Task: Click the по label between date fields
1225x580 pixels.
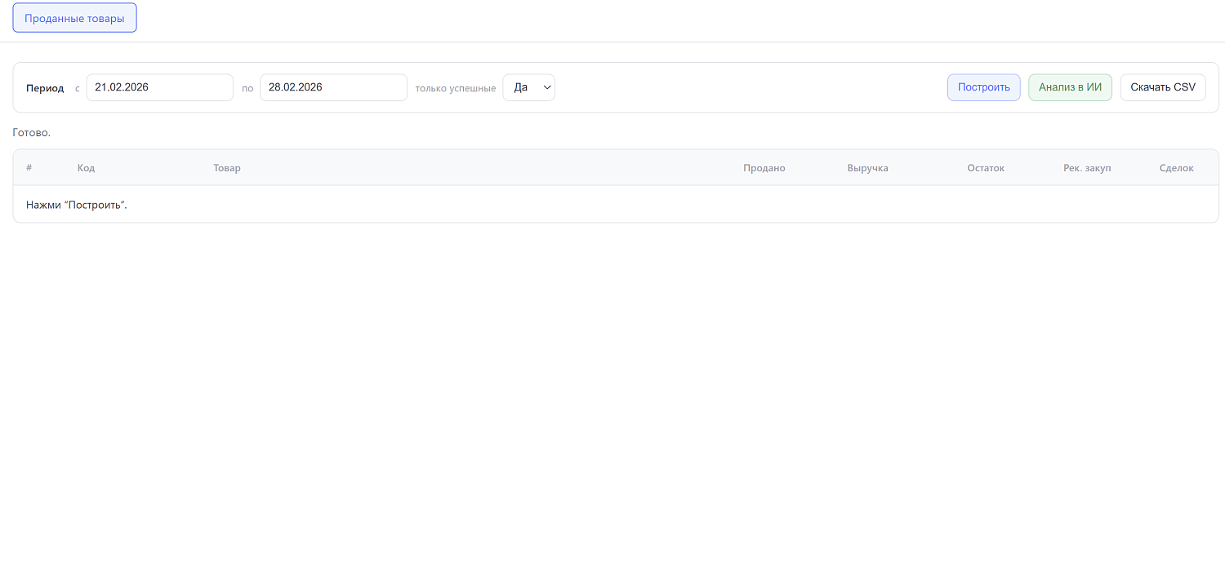Action: point(247,88)
